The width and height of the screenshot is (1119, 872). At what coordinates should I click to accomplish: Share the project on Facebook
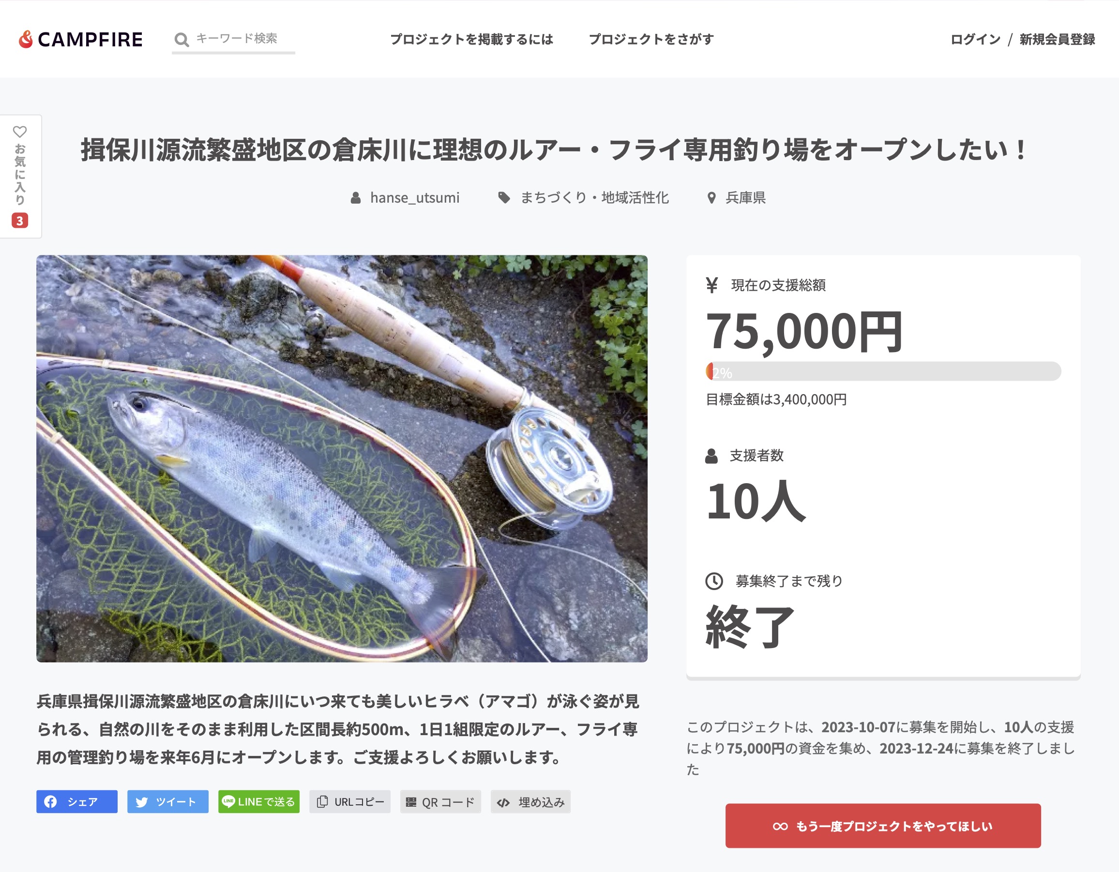(x=77, y=801)
